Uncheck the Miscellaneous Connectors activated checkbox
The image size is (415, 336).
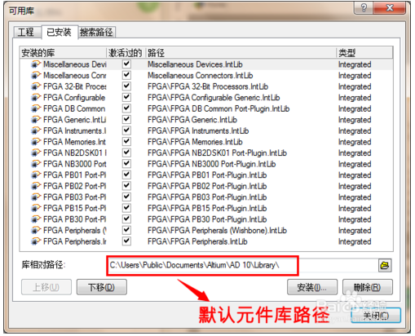coord(126,75)
